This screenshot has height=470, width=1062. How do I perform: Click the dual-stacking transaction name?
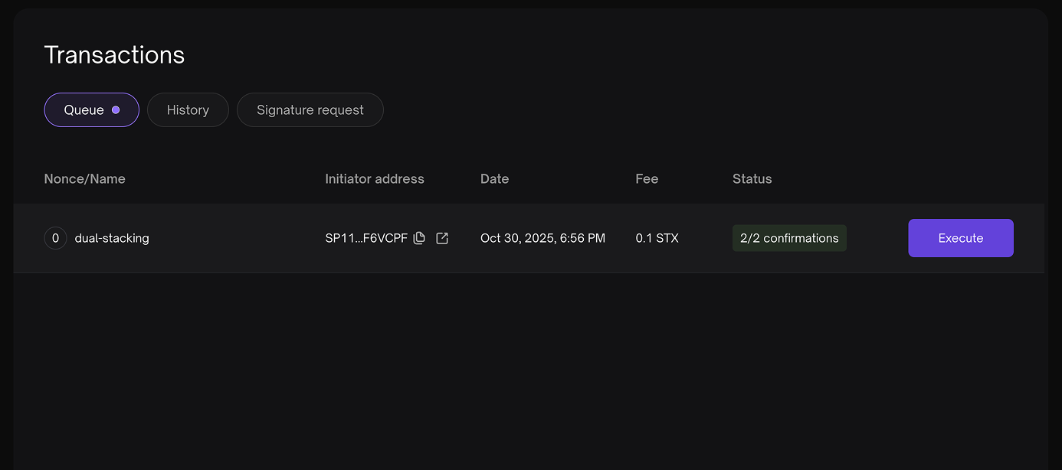click(112, 238)
